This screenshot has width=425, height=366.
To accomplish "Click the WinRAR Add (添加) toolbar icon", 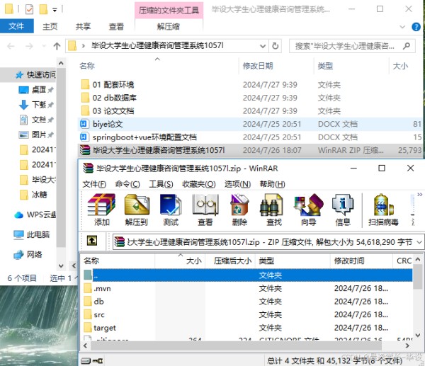I will click(x=101, y=210).
